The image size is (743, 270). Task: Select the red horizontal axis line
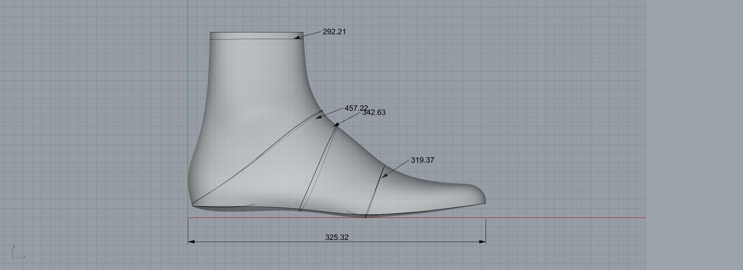point(574,218)
